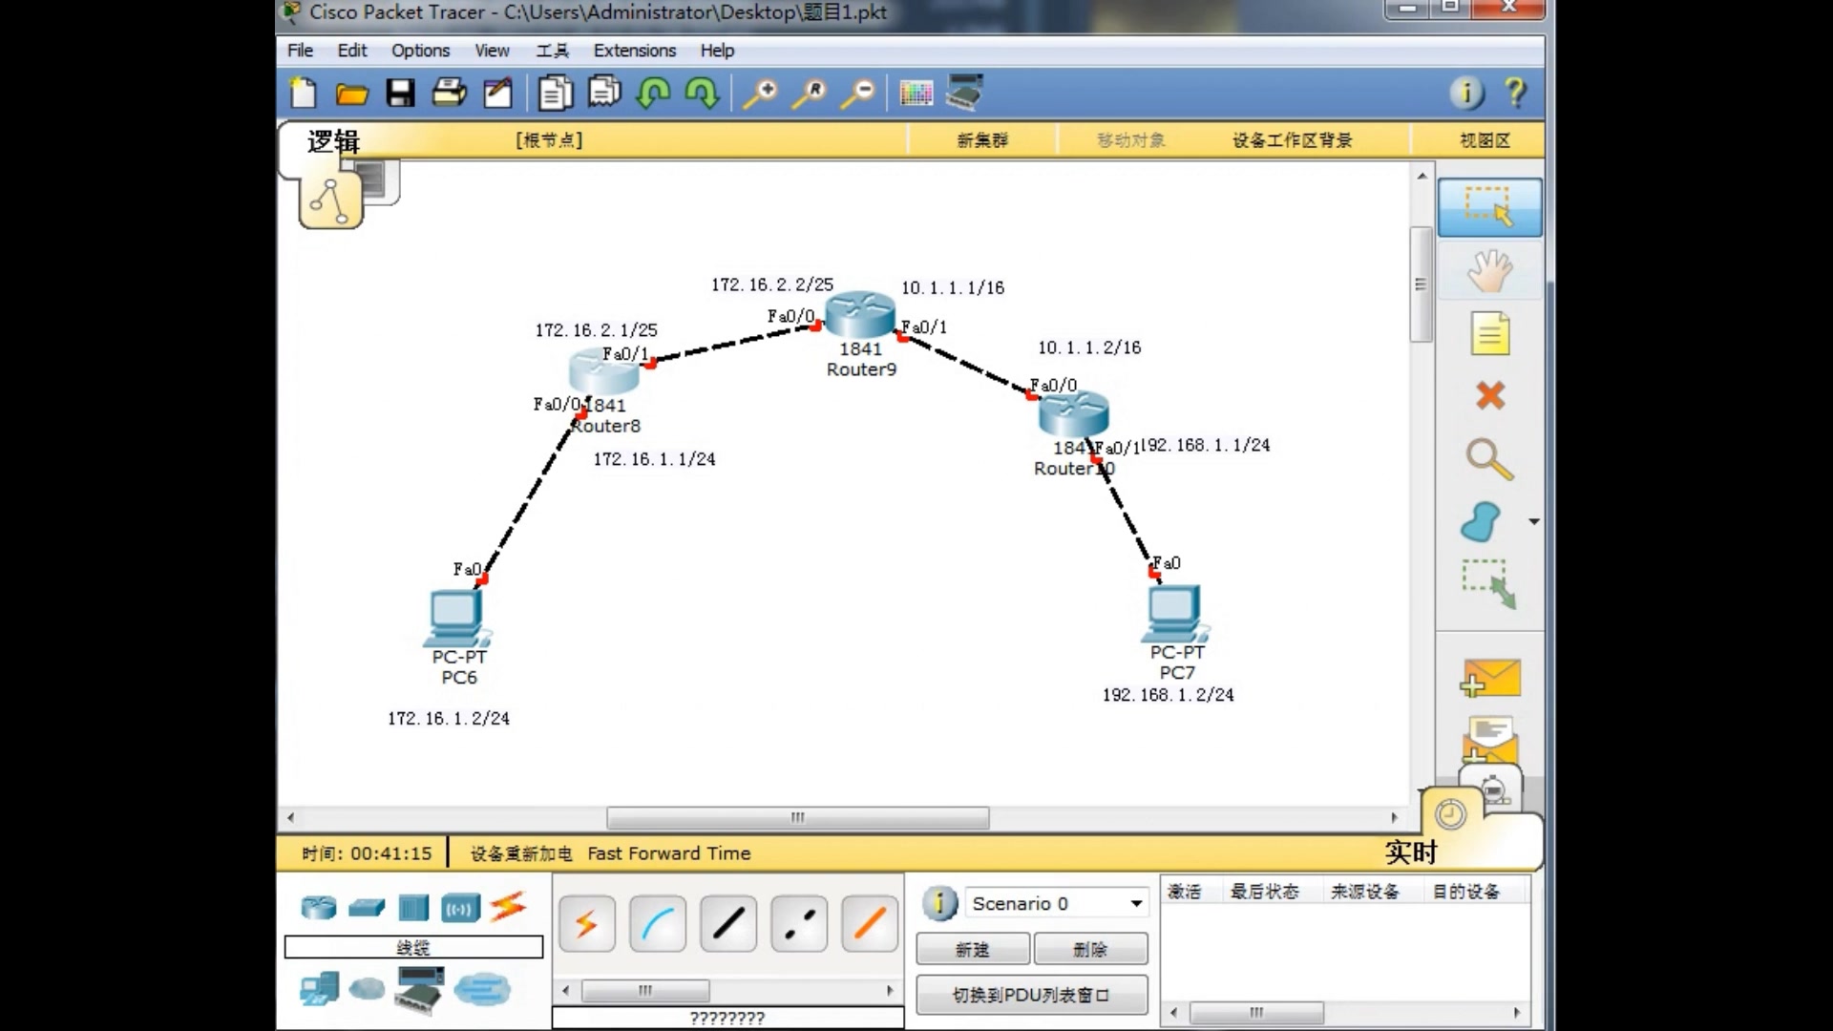1833x1031 pixels.
Task: Pick the Automatic connection lightning-bolt icon
Action: [586, 923]
